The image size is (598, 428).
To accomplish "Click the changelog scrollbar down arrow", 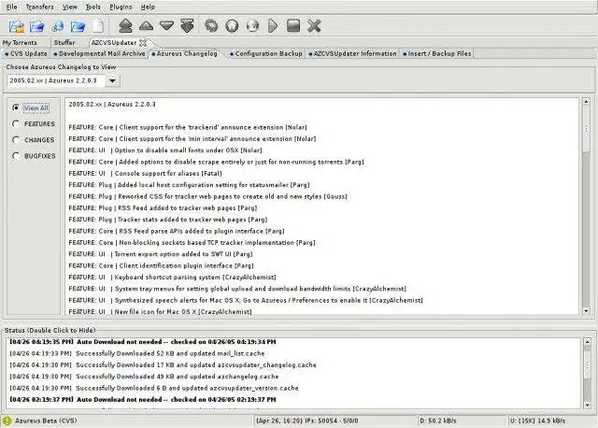I will coord(586,311).
